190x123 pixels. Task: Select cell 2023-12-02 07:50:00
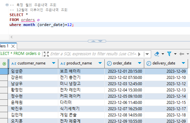[124, 78]
